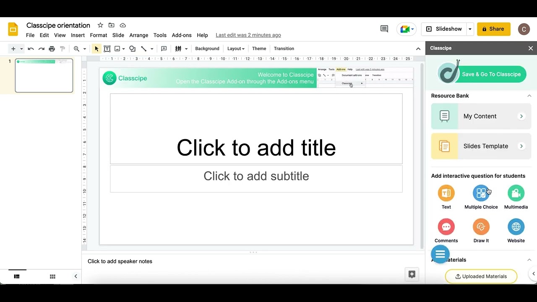Screen dimensions: 537x302
Task: Star the Classcipe orientation presentation
Action: [100, 25]
